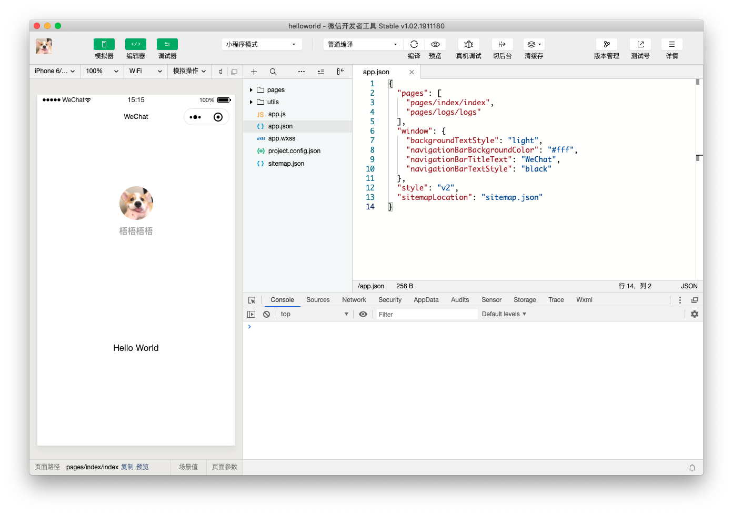Switch to the Audits tab

460,300
